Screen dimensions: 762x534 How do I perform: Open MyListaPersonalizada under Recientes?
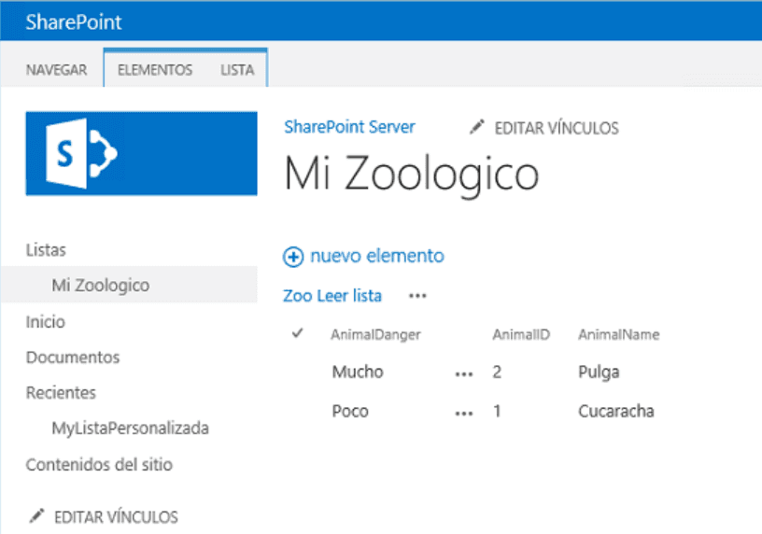click(x=130, y=429)
